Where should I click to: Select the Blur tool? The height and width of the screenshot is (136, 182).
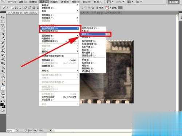click(x=3, y=67)
